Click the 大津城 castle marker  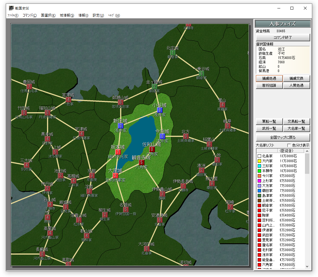coord(115,175)
